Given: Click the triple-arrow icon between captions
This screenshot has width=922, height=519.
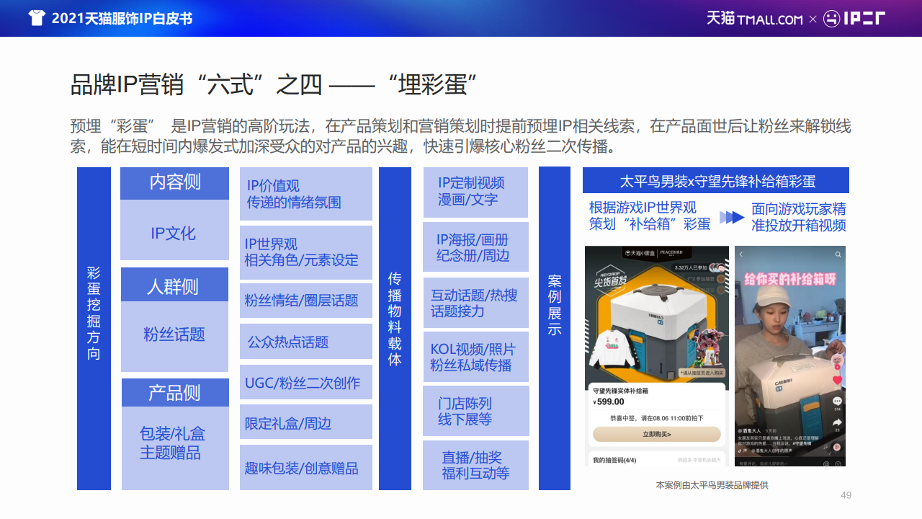Looking at the screenshot, I should (x=731, y=217).
